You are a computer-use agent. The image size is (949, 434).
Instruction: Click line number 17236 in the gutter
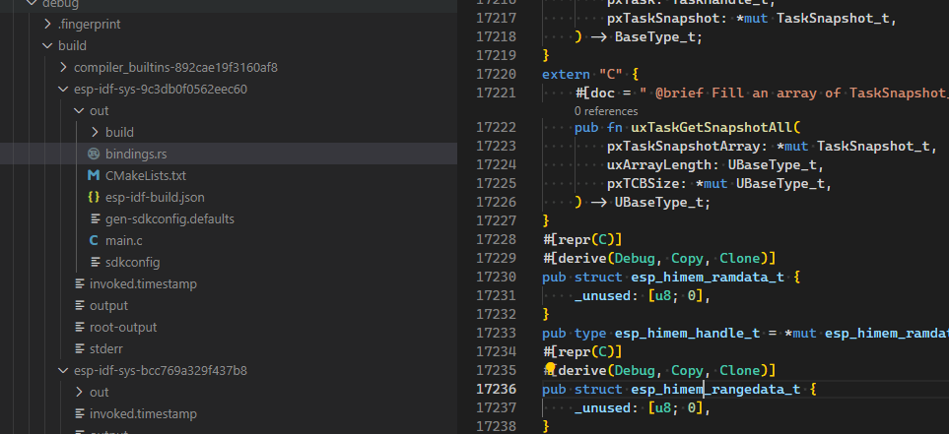point(497,390)
